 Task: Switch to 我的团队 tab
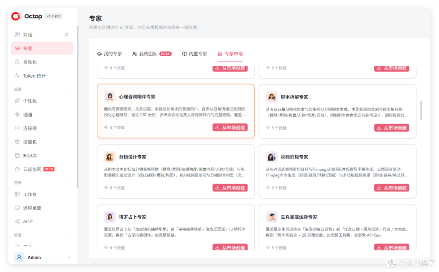(x=152, y=54)
